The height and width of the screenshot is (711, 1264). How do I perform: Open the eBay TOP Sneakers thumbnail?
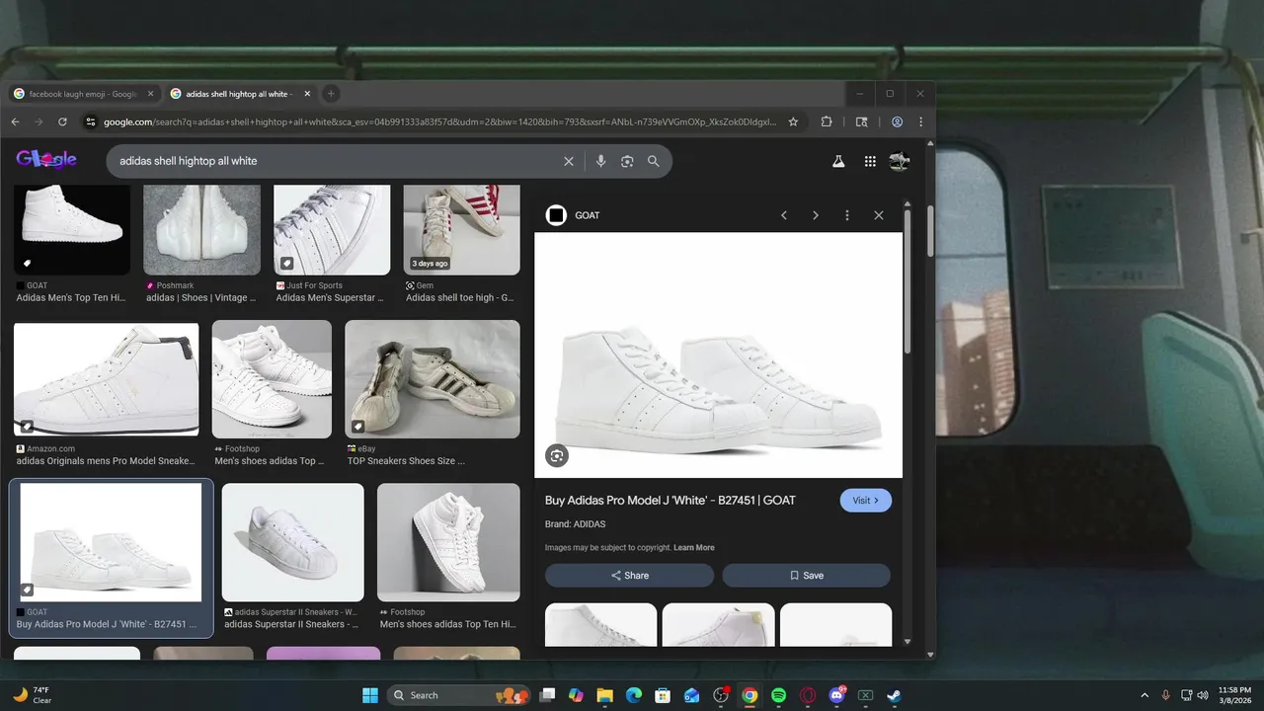433,379
